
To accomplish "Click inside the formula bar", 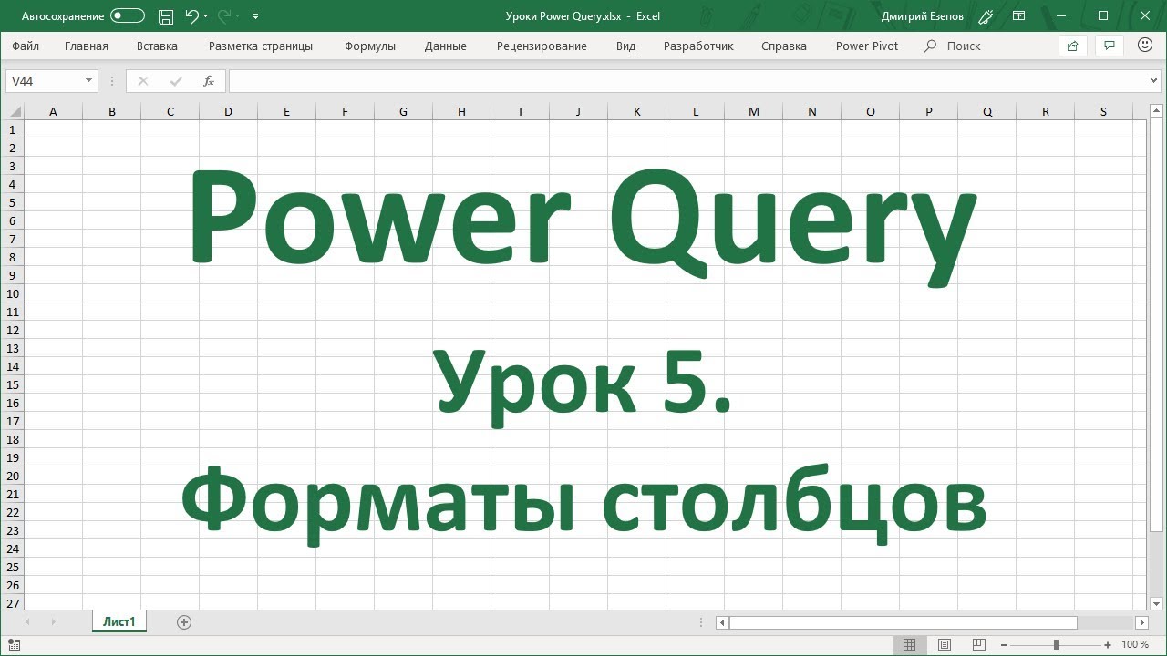I will 687,81.
